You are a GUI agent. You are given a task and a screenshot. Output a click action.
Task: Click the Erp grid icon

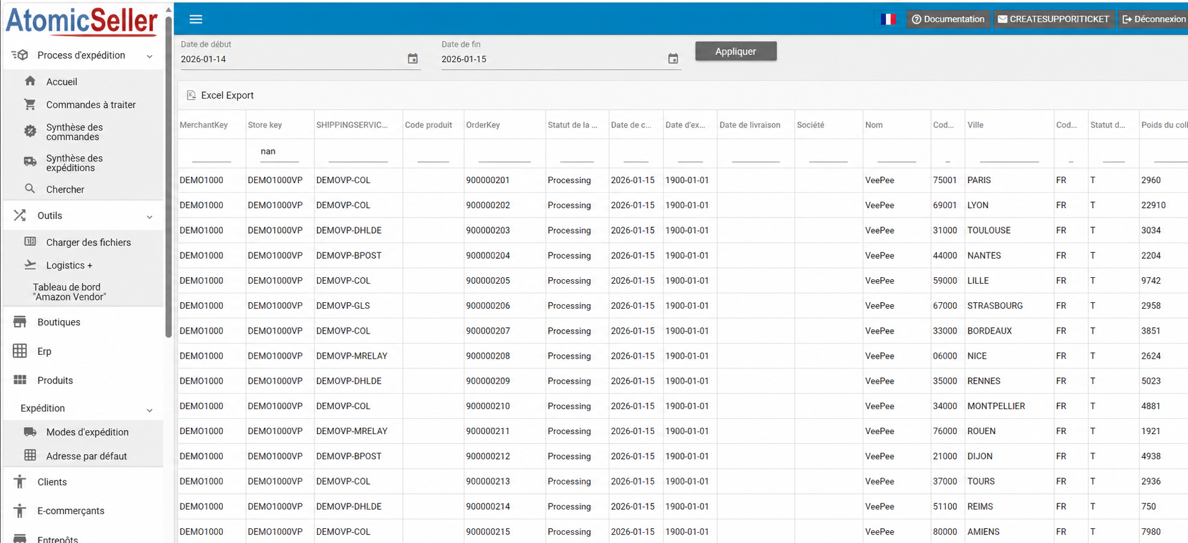[x=20, y=351]
